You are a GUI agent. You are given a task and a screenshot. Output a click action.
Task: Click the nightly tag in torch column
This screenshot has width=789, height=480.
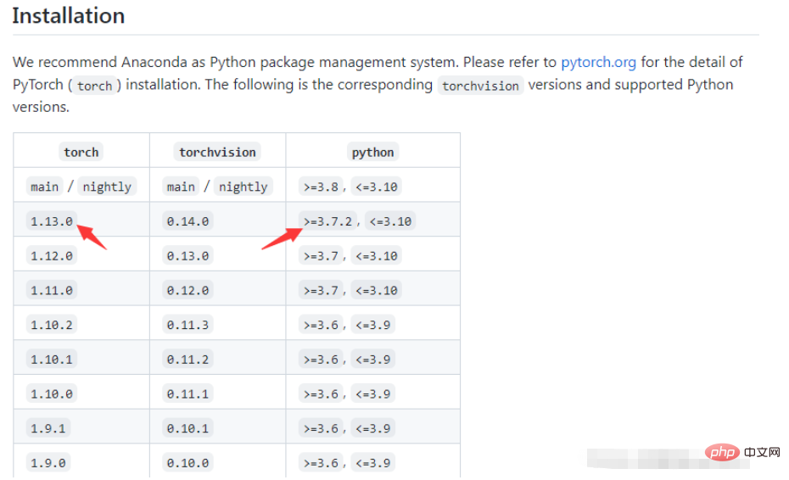(107, 187)
